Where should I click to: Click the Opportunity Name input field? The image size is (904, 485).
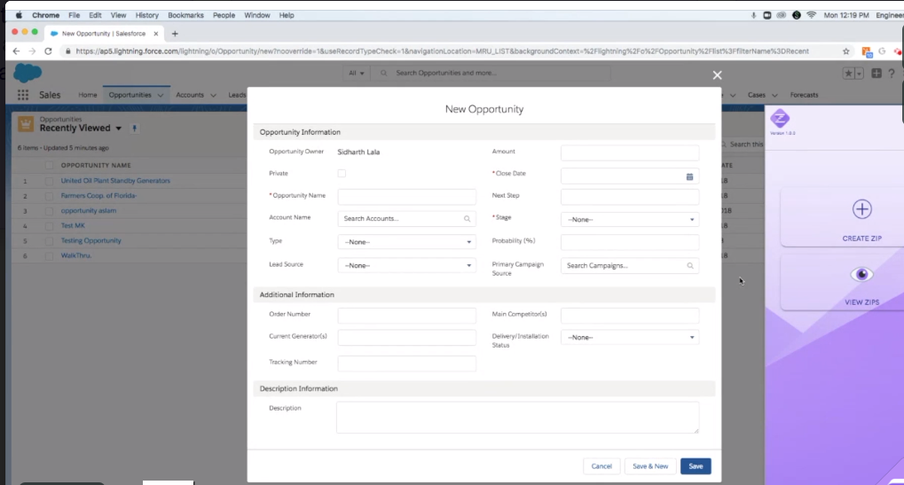click(406, 197)
